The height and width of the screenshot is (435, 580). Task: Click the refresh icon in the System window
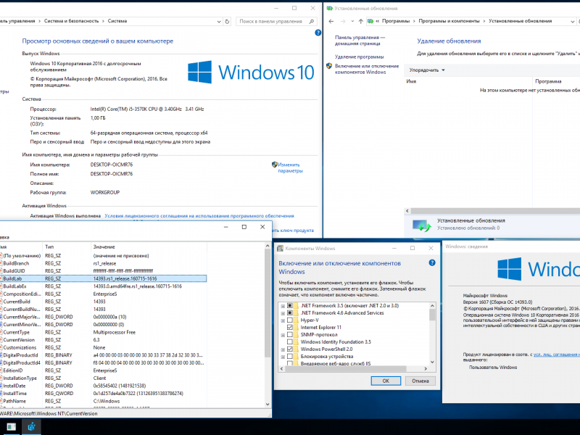(x=227, y=22)
